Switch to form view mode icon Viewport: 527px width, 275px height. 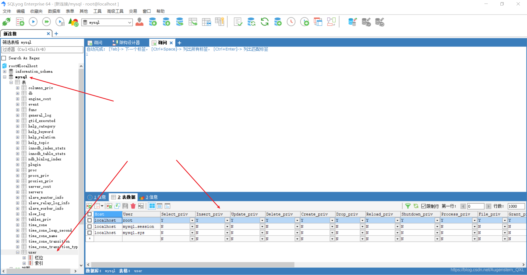[160, 206]
